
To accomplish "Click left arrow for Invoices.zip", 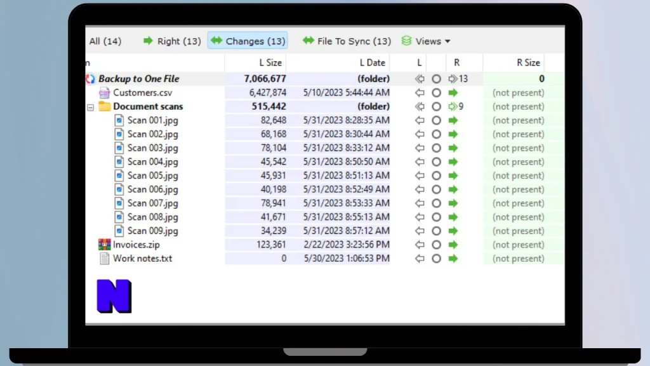I will tap(420, 245).
